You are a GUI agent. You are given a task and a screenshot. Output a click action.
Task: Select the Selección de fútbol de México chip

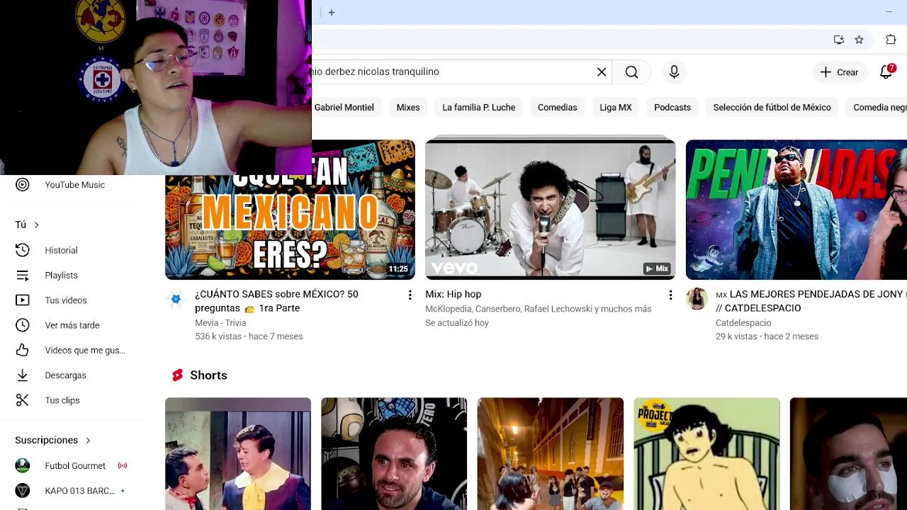(772, 107)
